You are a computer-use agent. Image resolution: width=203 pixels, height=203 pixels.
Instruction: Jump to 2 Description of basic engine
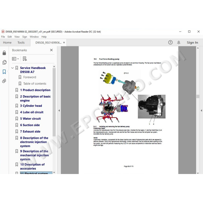35,99
